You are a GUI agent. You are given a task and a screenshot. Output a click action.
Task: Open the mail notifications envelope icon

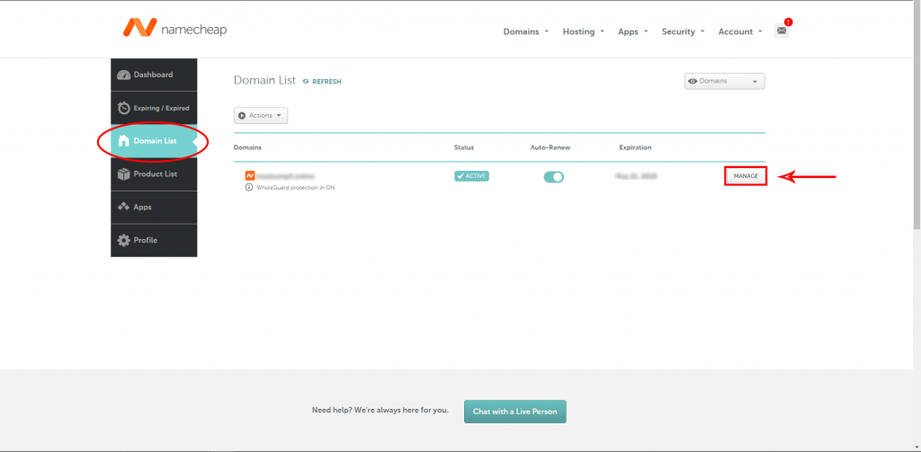pos(782,31)
